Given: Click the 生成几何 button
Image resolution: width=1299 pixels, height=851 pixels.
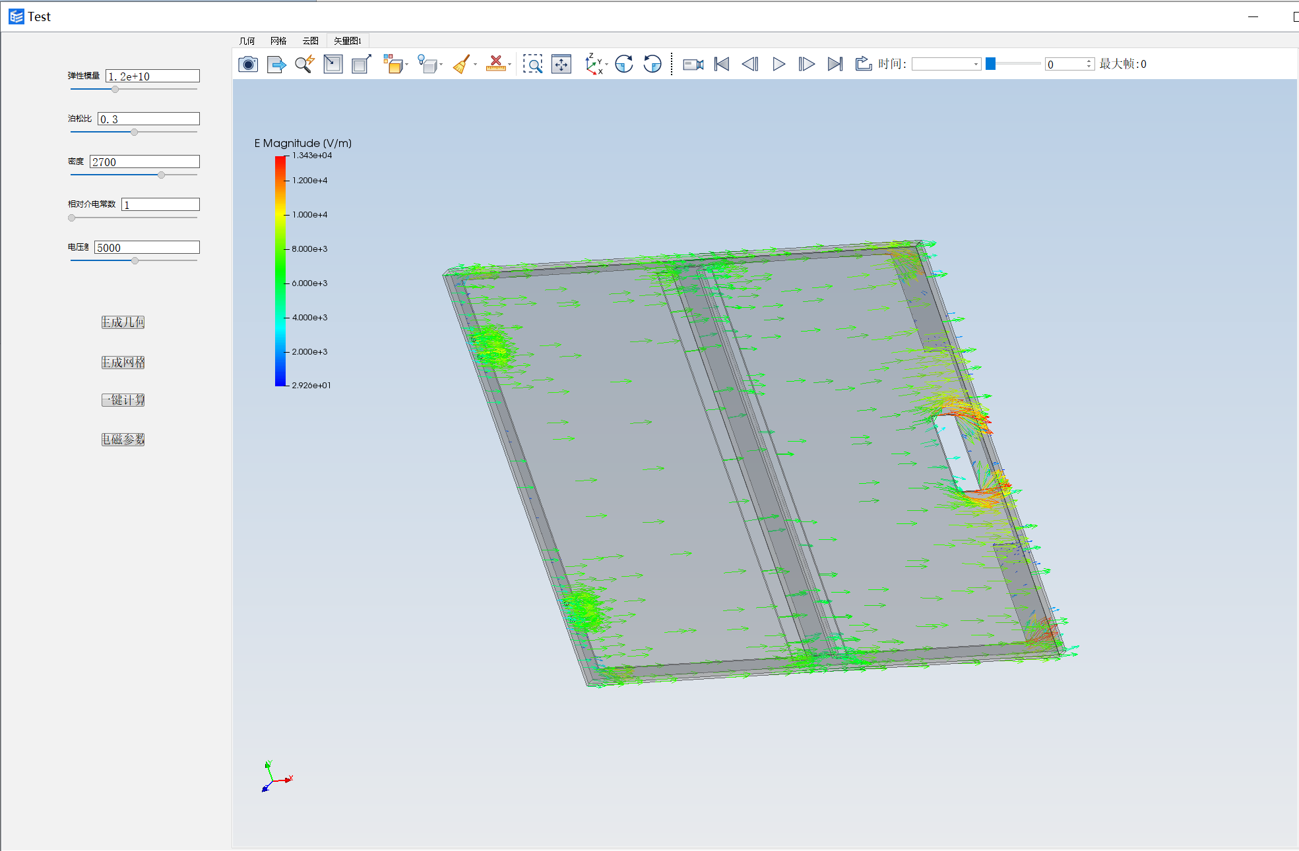Looking at the screenshot, I should click(123, 322).
